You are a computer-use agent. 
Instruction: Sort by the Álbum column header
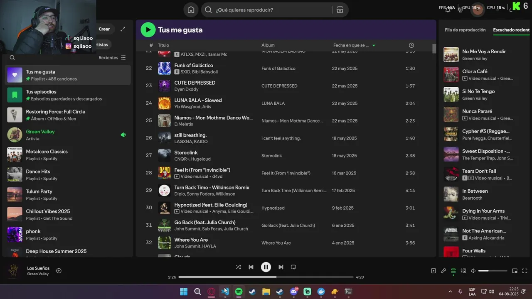(x=268, y=45)
